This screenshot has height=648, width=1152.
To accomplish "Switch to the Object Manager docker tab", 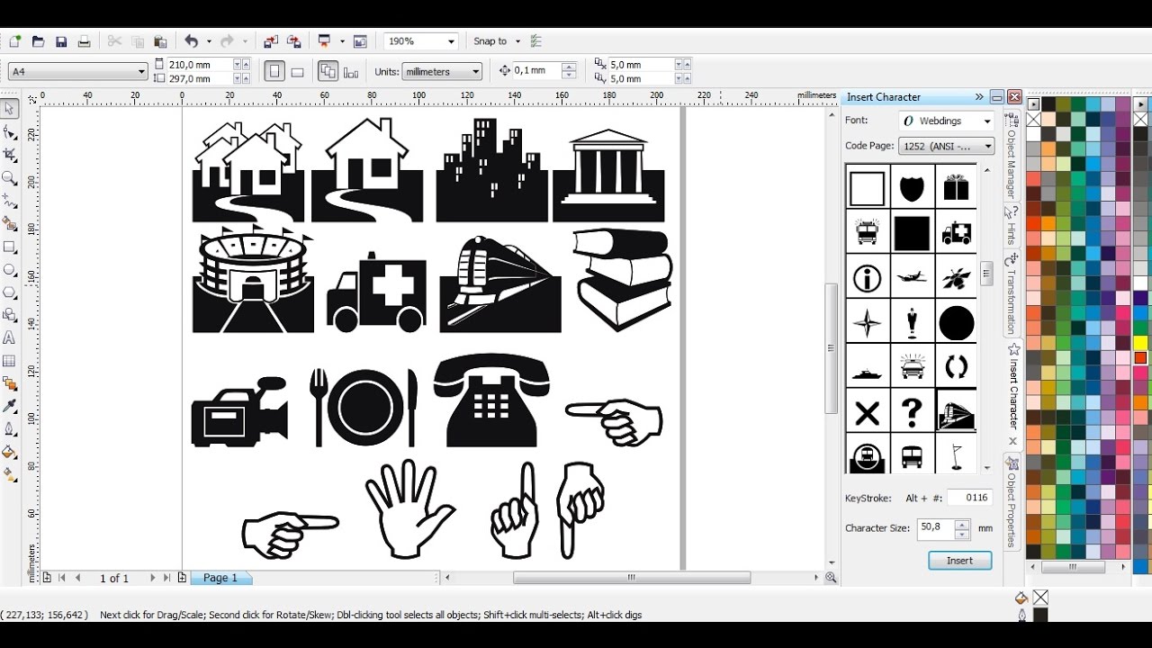I will pos(1011,156).
